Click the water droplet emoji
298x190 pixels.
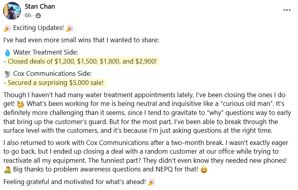point(7,53)
